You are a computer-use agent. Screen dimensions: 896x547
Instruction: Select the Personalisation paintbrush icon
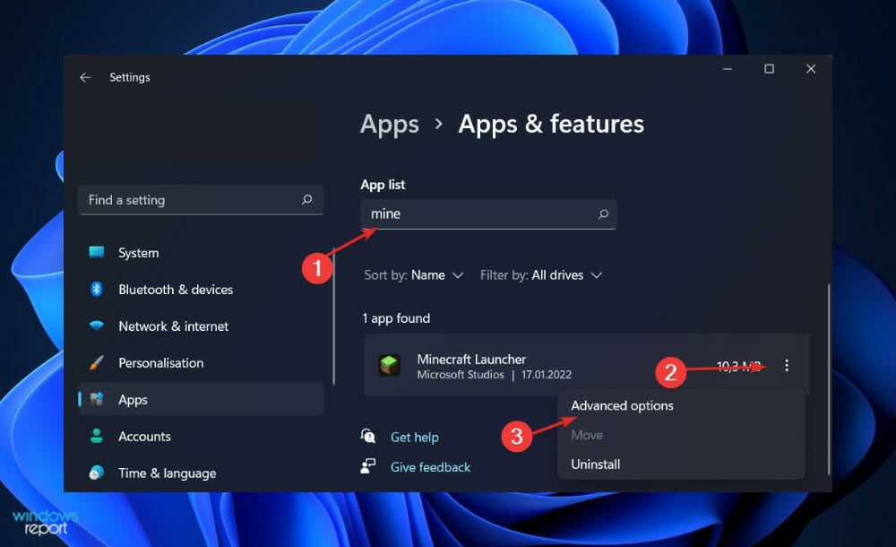click(97, 362)
